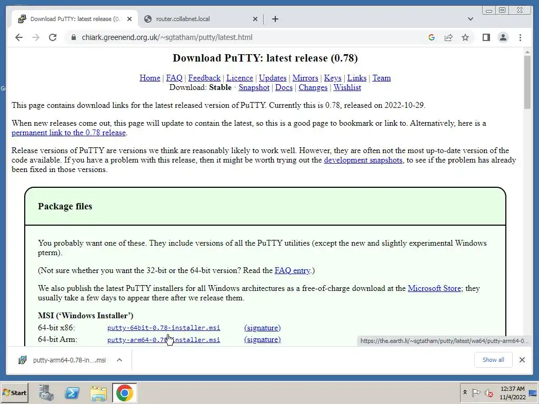539x404 pixels.
Task: Click the muted volume tray icon
Action: 488,392
